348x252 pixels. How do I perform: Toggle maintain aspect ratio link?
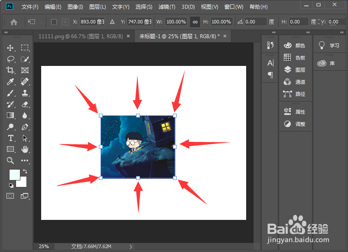195,22
